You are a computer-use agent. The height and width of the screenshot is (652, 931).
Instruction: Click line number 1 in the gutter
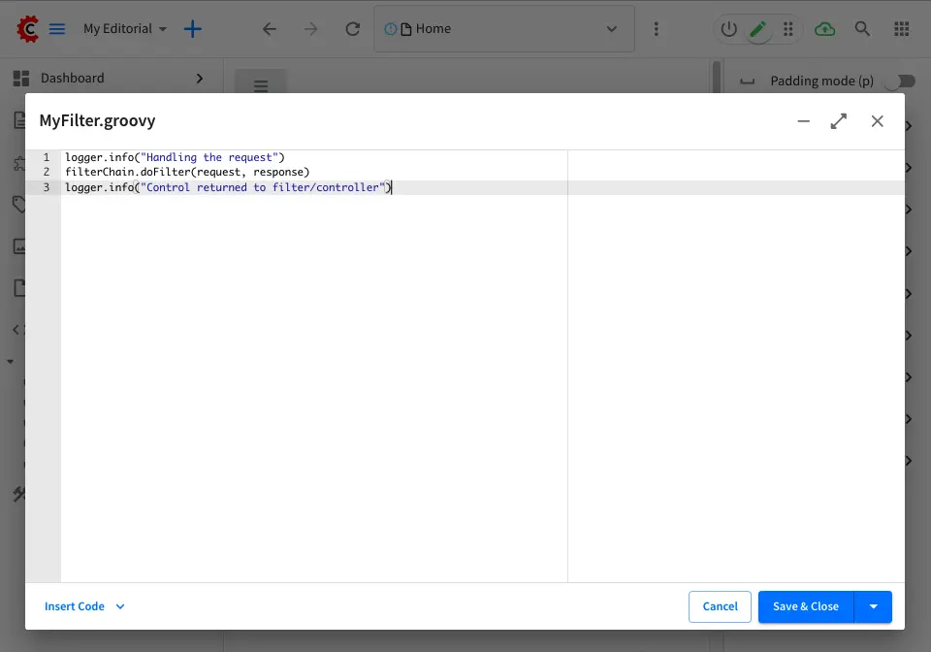click(47, 157)
